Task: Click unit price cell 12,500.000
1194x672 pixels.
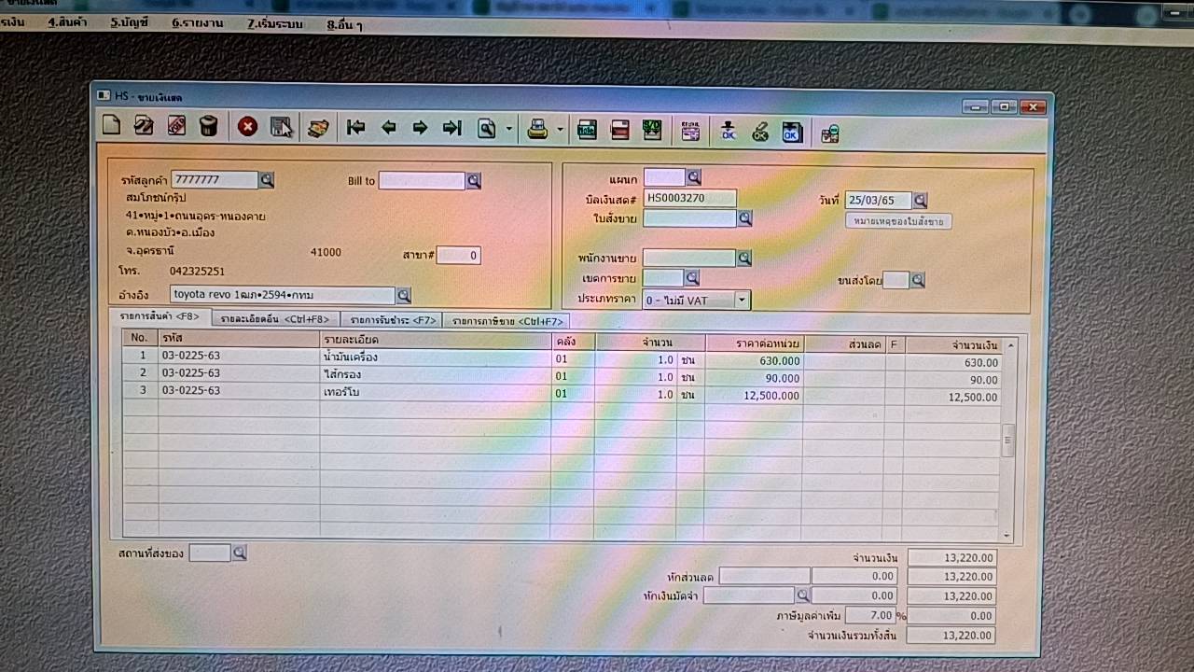Action: coord(754,396)
